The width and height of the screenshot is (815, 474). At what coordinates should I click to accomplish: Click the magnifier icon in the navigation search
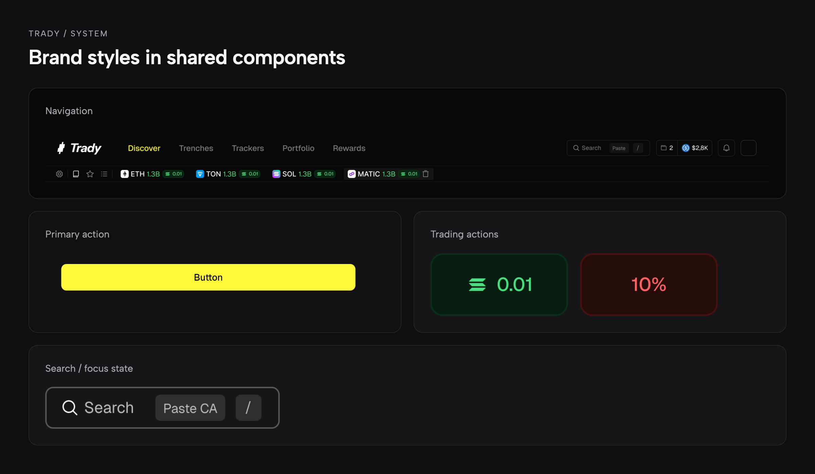[x=576, y=148]
